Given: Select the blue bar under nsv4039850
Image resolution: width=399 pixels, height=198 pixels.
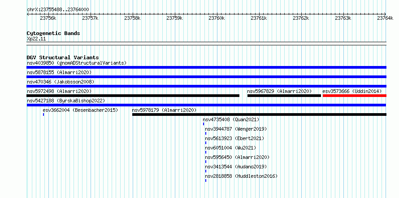Looking at the screenshot, I should (206, 67).
